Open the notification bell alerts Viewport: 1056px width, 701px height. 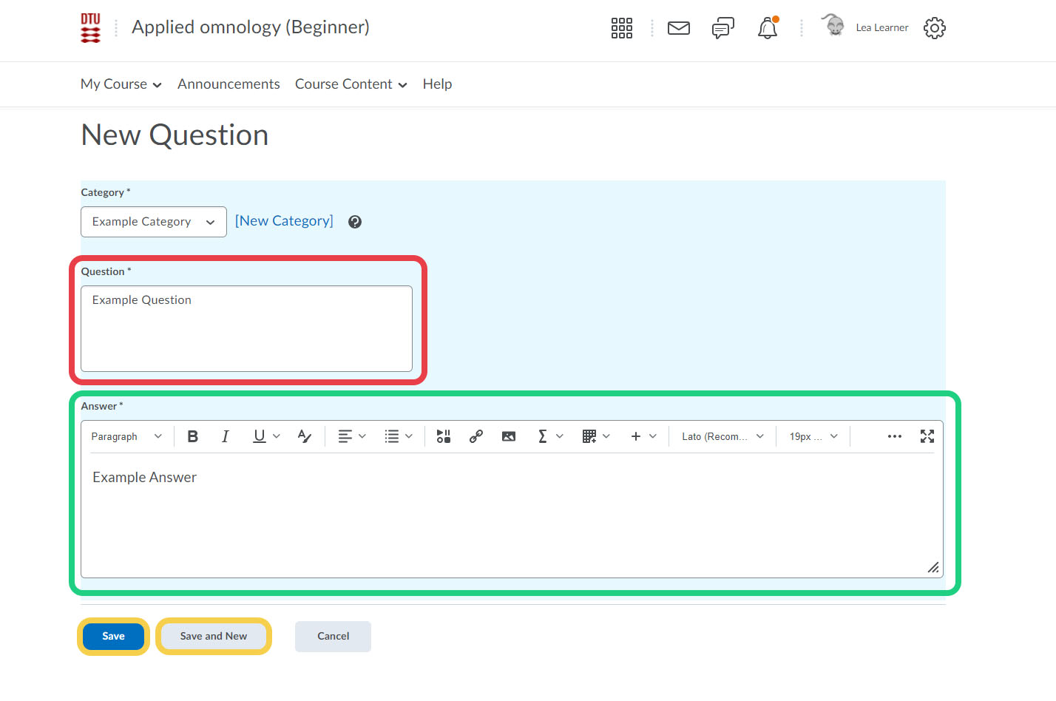click(x=768, y=28)
